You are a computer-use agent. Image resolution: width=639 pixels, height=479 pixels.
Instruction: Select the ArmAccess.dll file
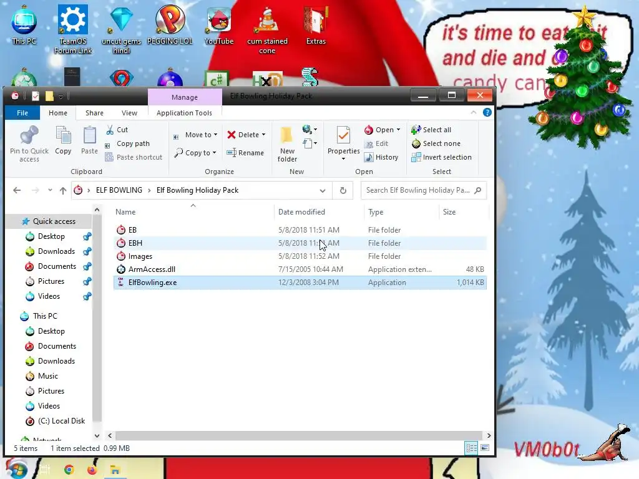point(300,269)
